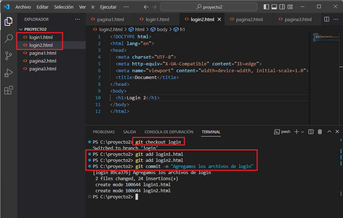Switch to CONSOLA DE DEPURACIÓN panel tab
This screenshot has height=218, width=343.
169,132
